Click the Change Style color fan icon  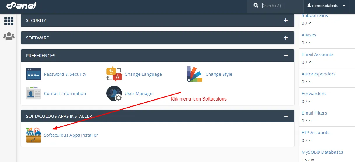[195, 74]
